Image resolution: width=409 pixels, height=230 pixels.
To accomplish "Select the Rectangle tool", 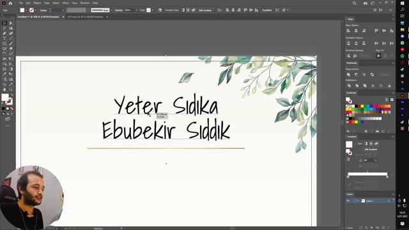I will (4, 43).
